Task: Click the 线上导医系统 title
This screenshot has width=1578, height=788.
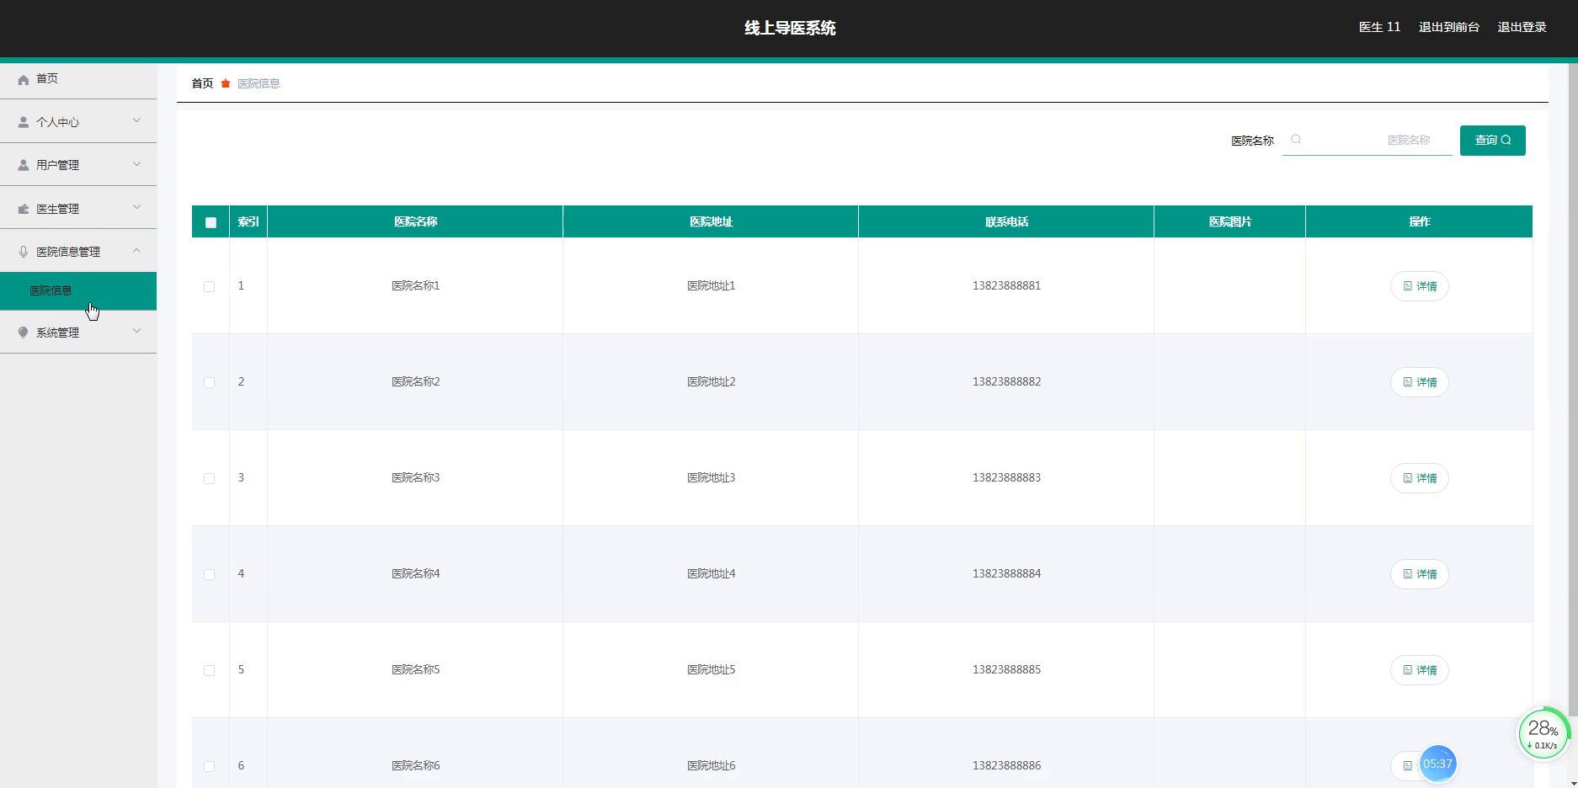Action: (x=790, y=28)
